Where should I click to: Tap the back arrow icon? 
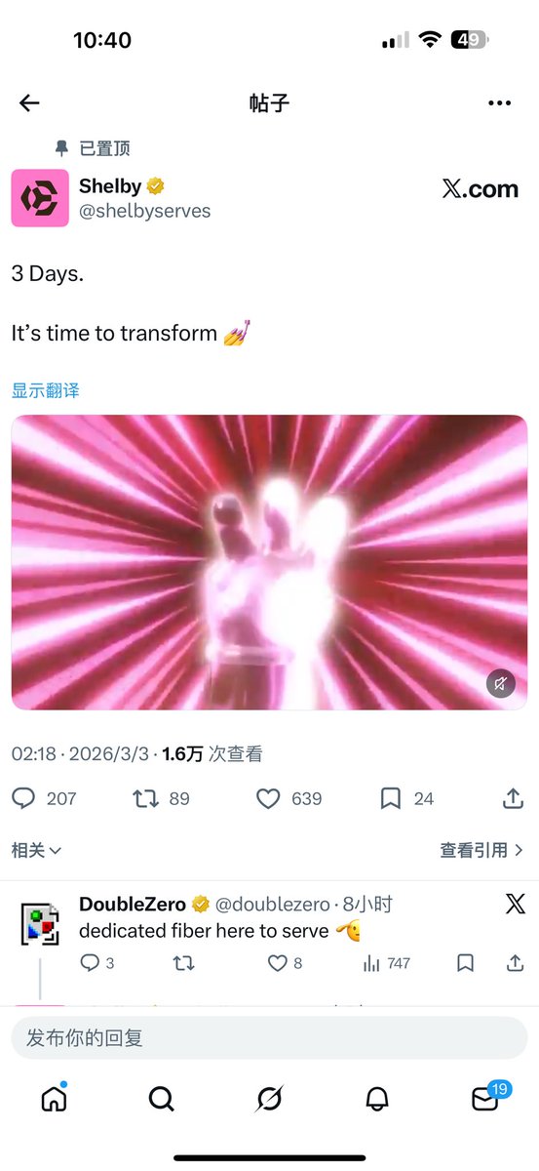[x=29, y=102]
